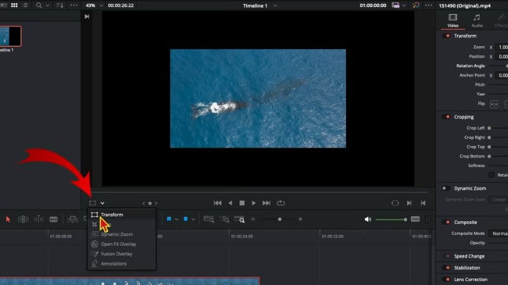The height and width of the screenshot is (285, 508).
Task: Switch to the Audio inspector tab
Action: 477,20
